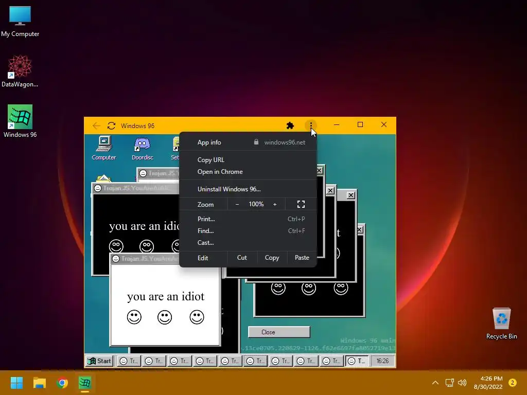Click the Windows 96 app on the taskbar
Image resolution: width=527 pixels, height=395 pixels.
pos(85,383)
